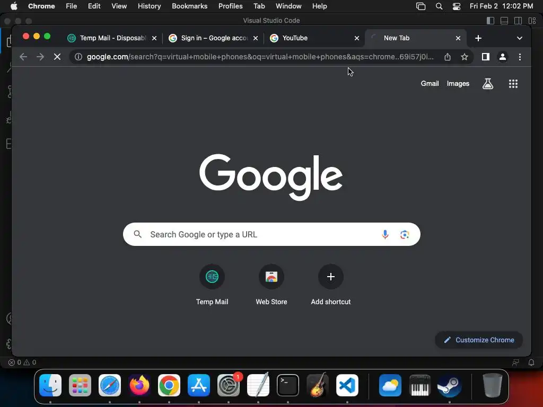
Task: Open Firefox from the Dock
Action: (139, 385)
